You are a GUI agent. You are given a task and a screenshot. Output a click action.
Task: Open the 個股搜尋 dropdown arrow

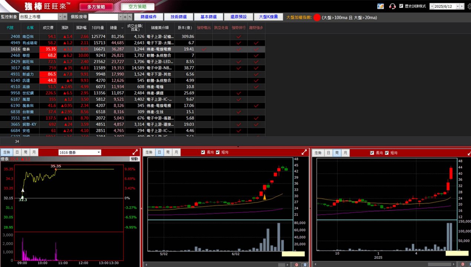(x=120, y=17)
